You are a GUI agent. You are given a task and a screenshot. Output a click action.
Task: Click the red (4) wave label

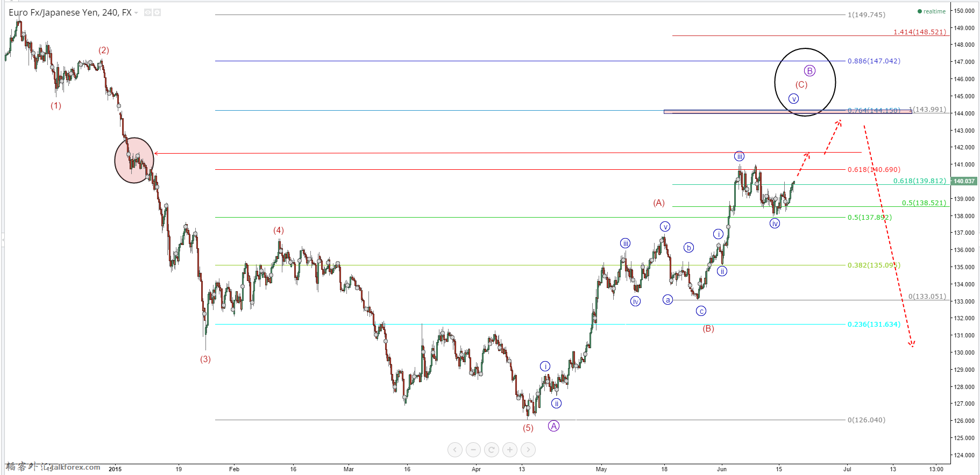coord(279,231)
